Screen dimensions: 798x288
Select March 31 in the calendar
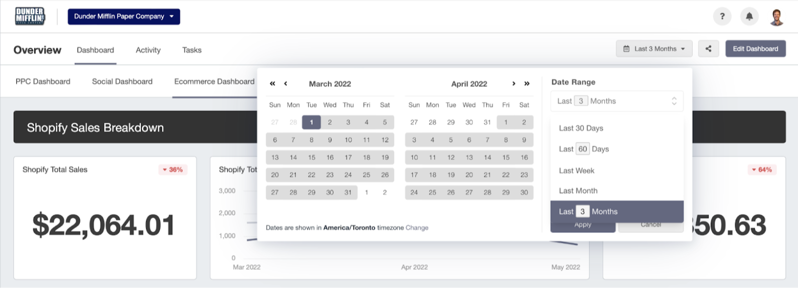pos(348,193)
